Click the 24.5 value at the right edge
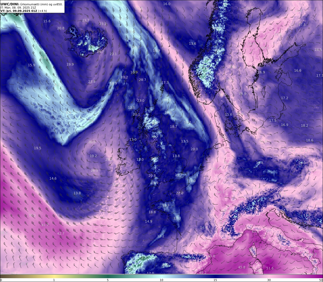The image size is (323, 282). pyautogui.click(x=318, y=50)
